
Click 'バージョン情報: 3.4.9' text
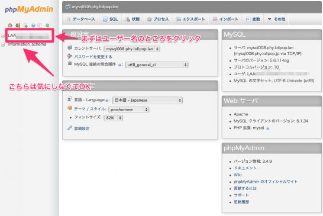point(253,161)
